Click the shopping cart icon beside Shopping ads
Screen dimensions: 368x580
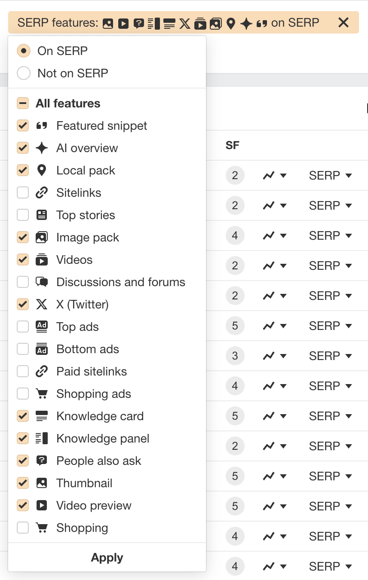click(41, 394)
